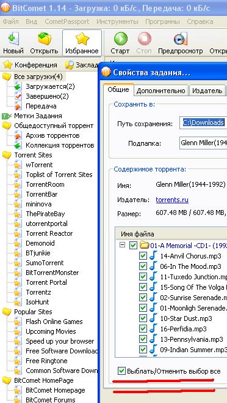Select the BitComet HomePage folder
Screen dimensions: 227x403
click(44, 380)
